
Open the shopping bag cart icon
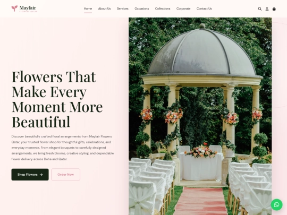(274, 9)
